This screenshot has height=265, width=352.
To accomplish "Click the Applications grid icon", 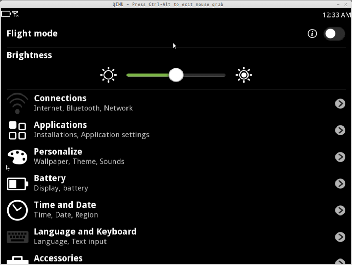I will 17,130.
